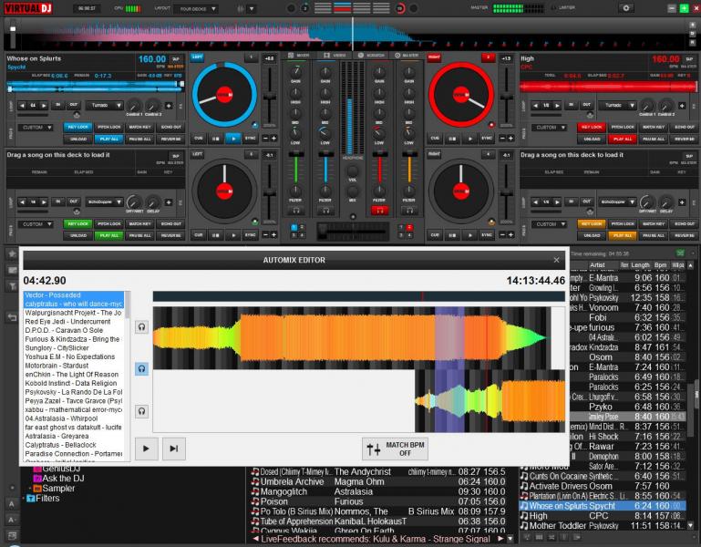This screenshot has height=547, width=701.
Task: Toggle Key Lock on blue deck 1
Action: tap(78, 127)
